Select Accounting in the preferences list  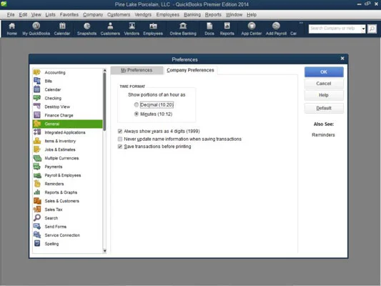(67, 72)
